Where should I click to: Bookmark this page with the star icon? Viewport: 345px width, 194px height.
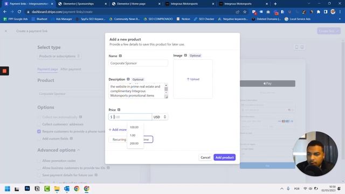point(245,12)
